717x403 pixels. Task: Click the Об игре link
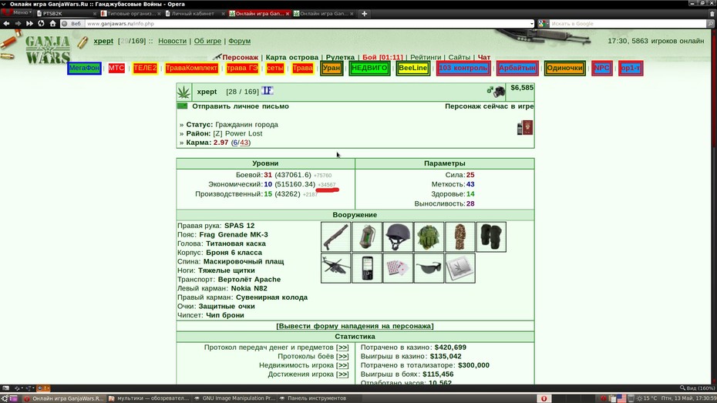point(207,41)
